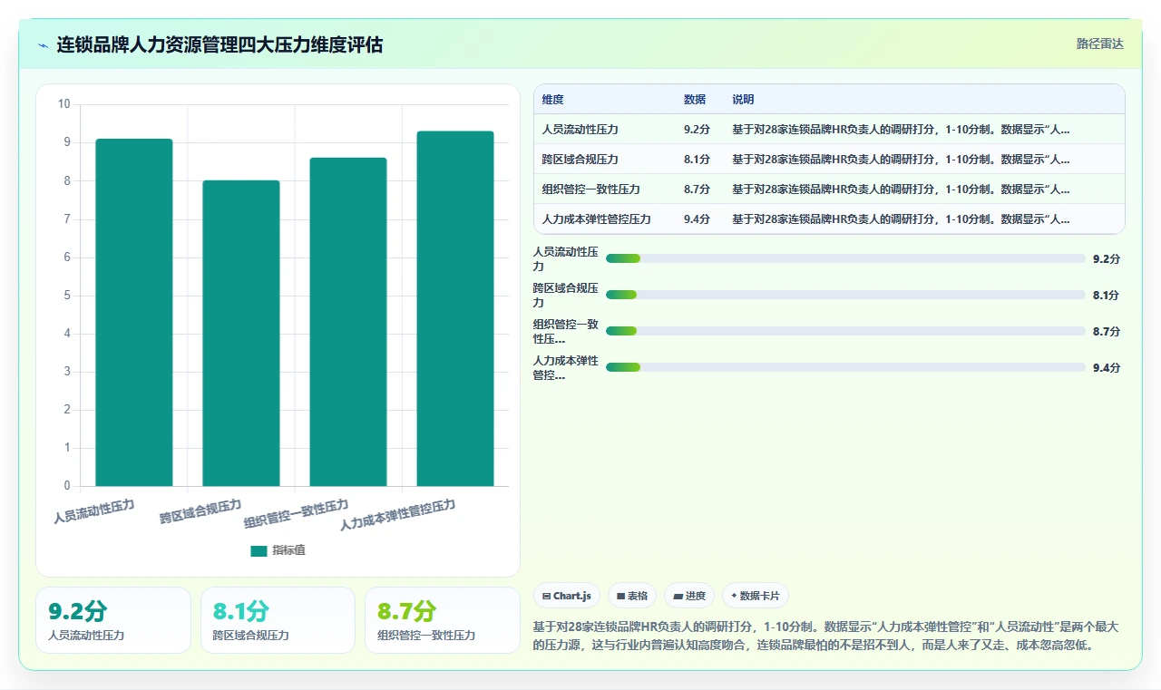This screenshot has height=690, width=1161.
Task: Toggle the 指标值 legend color box
Action: (x=259, y=550)
